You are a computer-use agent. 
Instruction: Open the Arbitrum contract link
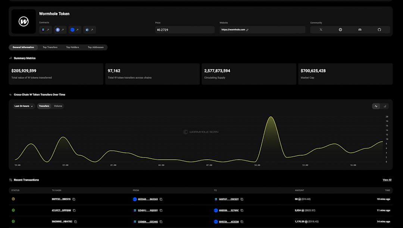(x=90, y=30)
